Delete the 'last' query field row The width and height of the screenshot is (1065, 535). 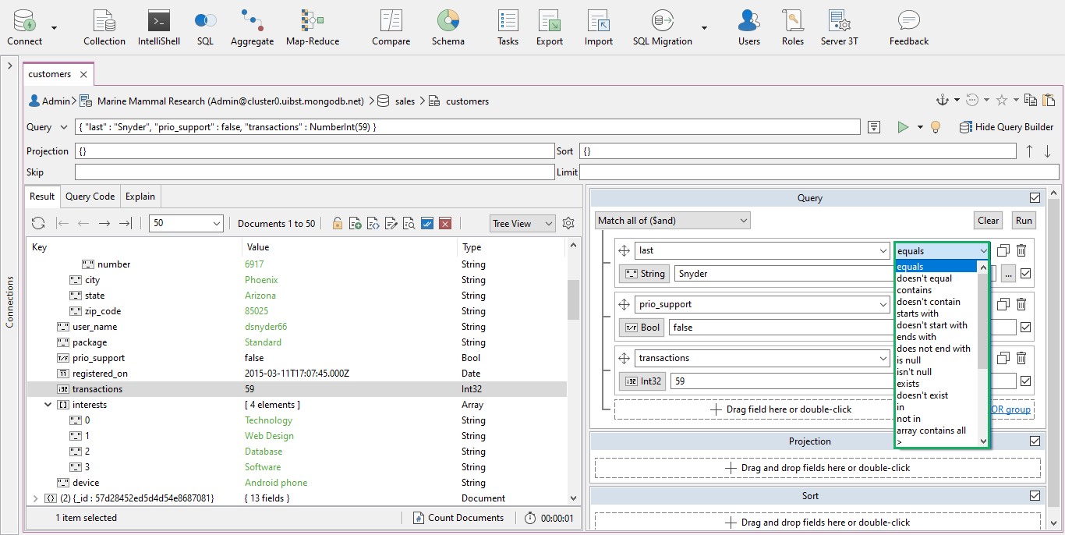[x=1021, y=250]
